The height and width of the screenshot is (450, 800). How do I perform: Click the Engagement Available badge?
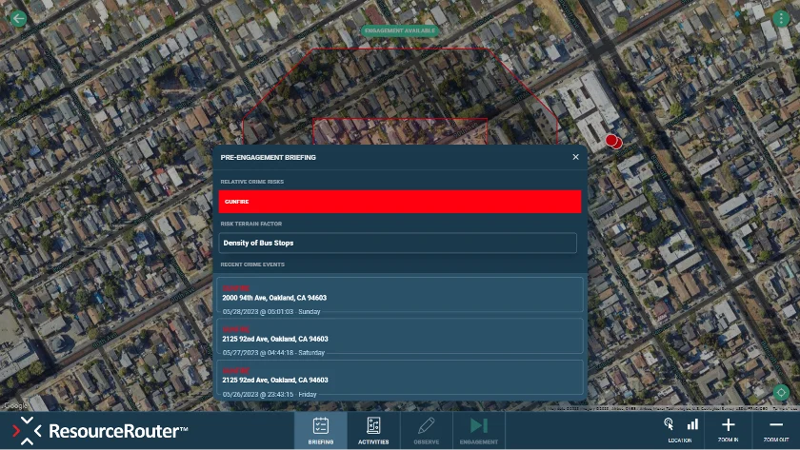click(400, 30)
